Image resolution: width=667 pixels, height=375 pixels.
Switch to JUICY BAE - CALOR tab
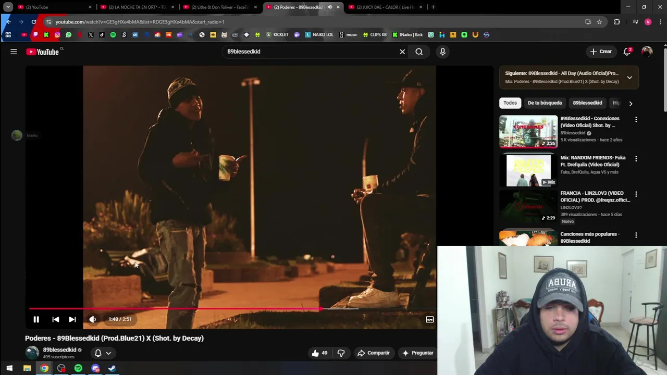click(x=385, y=7)
